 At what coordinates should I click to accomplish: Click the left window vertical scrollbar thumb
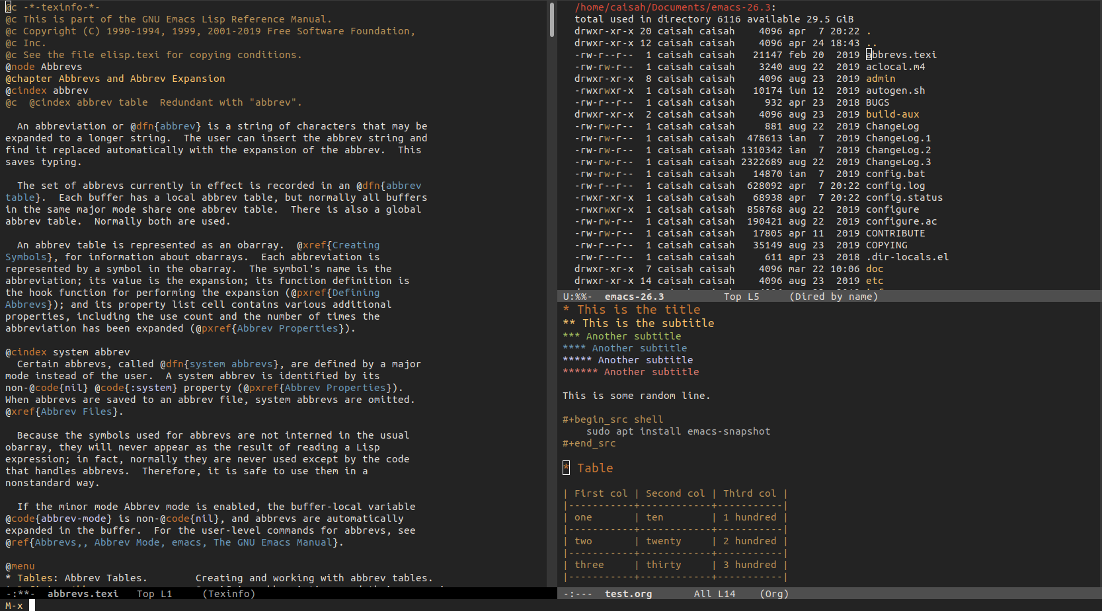point(551,19)
